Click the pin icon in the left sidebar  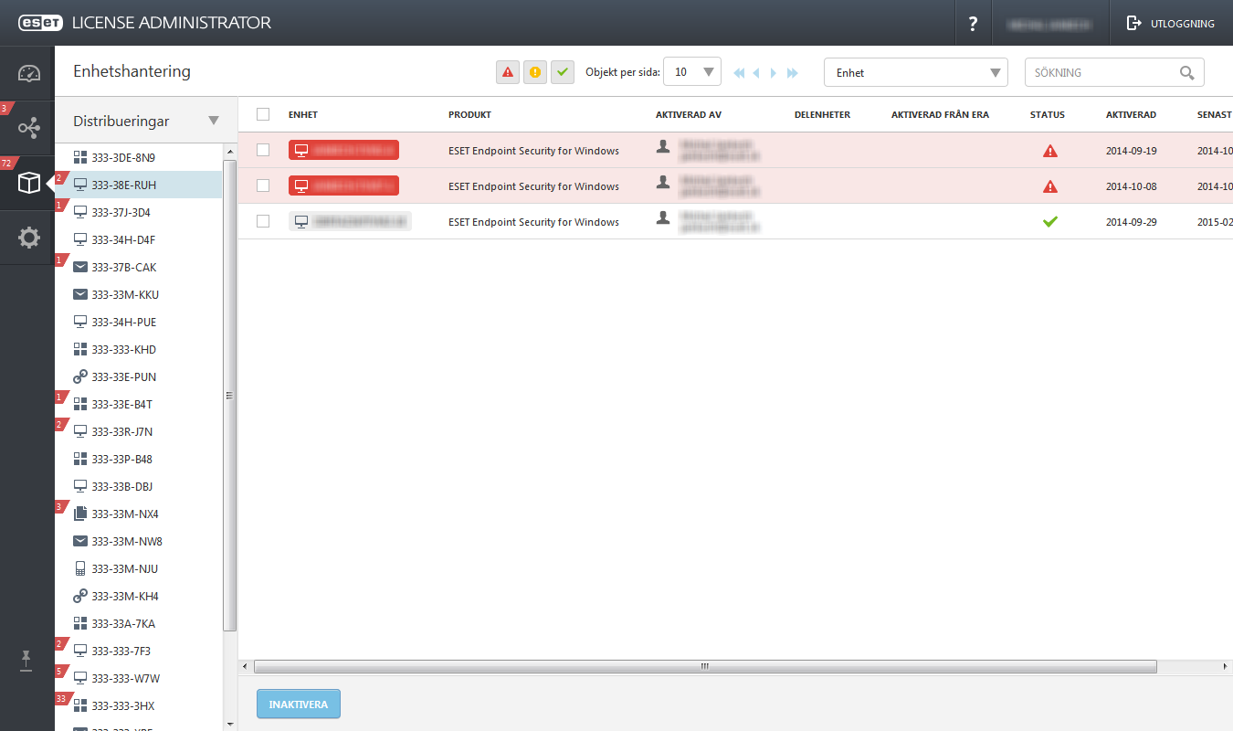tap(27, 661)
